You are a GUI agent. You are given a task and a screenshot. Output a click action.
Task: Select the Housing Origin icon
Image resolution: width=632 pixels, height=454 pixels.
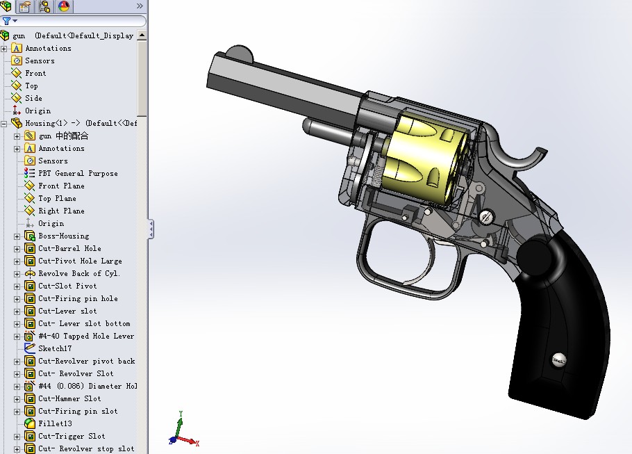tap(29, 223)
